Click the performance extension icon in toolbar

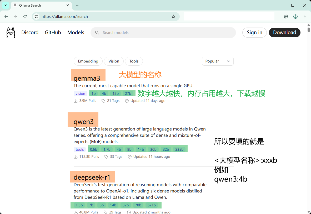coord(286,17)
